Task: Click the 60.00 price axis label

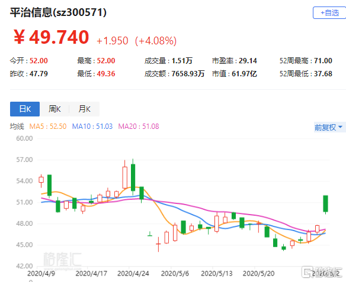Action: [24, 138]
